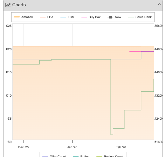Click the New series square marker icon
The width and height of the screenshot is (166, 157).
(110, 17)
